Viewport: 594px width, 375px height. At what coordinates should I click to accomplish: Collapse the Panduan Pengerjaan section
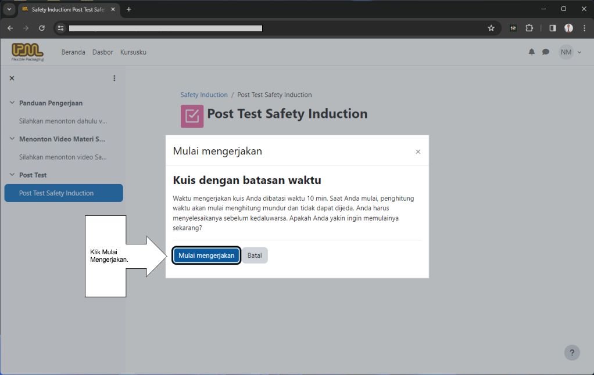(12, 103)
